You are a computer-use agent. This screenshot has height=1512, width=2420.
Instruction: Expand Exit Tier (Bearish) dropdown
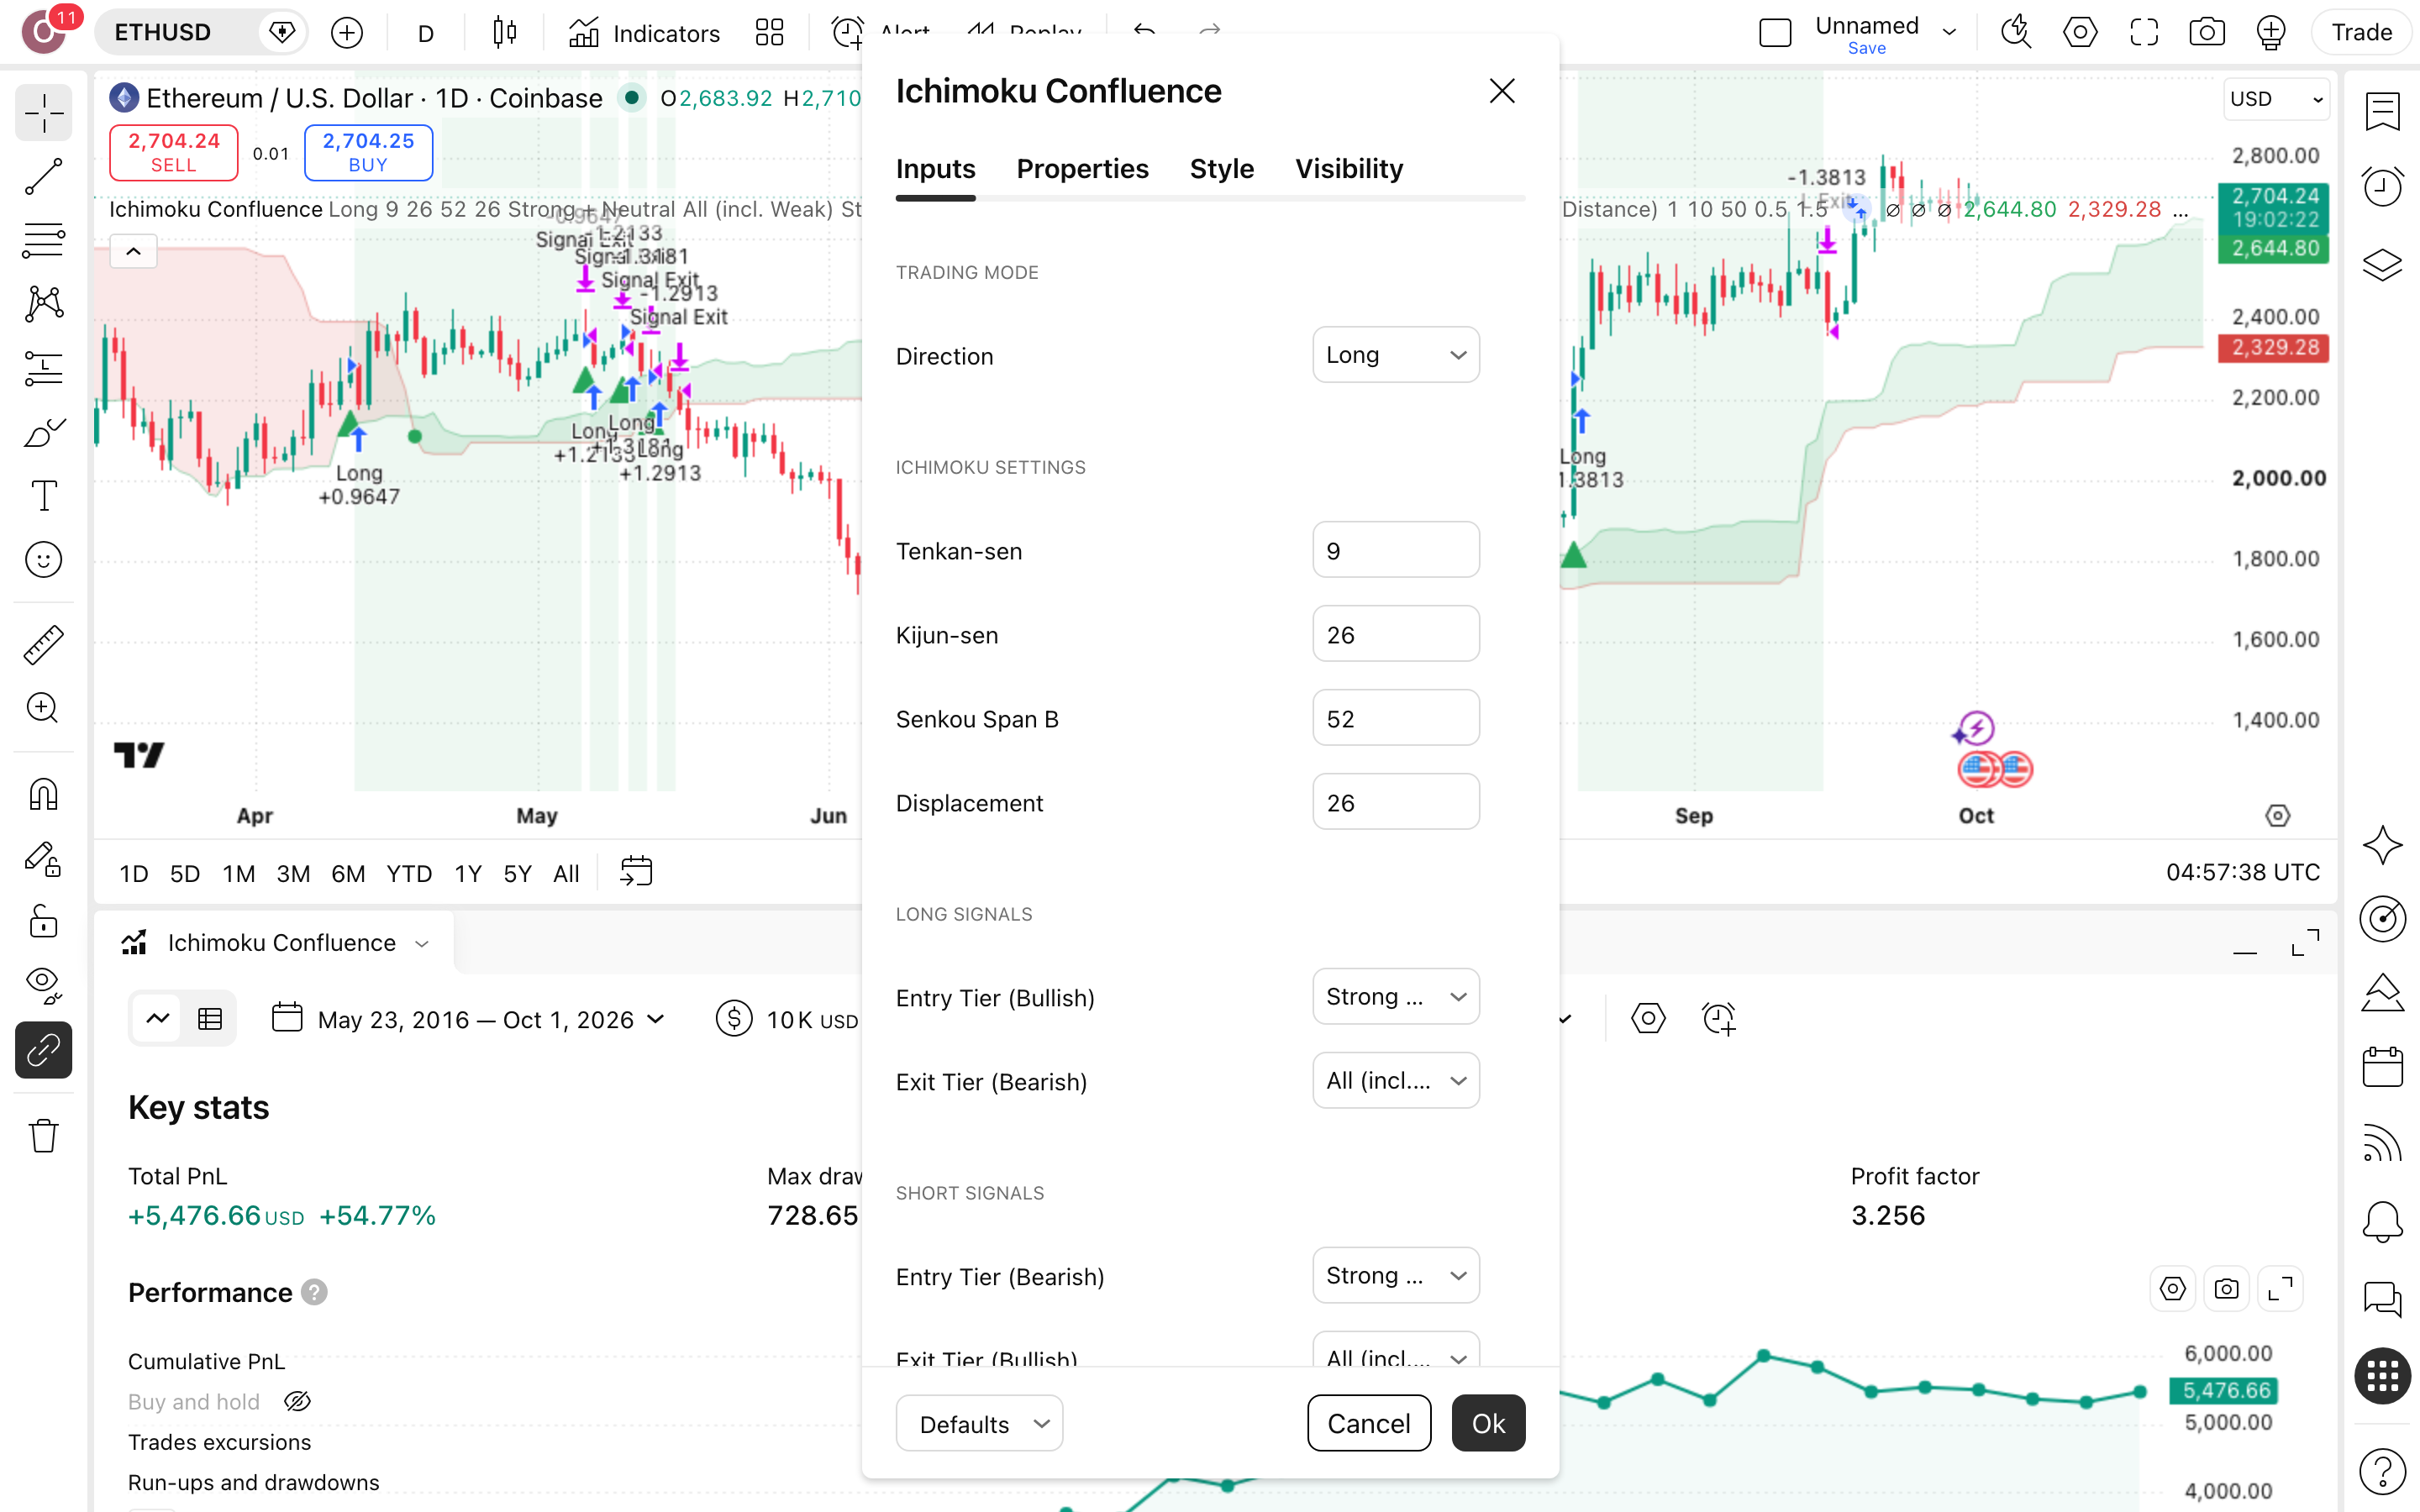[1395, 1081]
